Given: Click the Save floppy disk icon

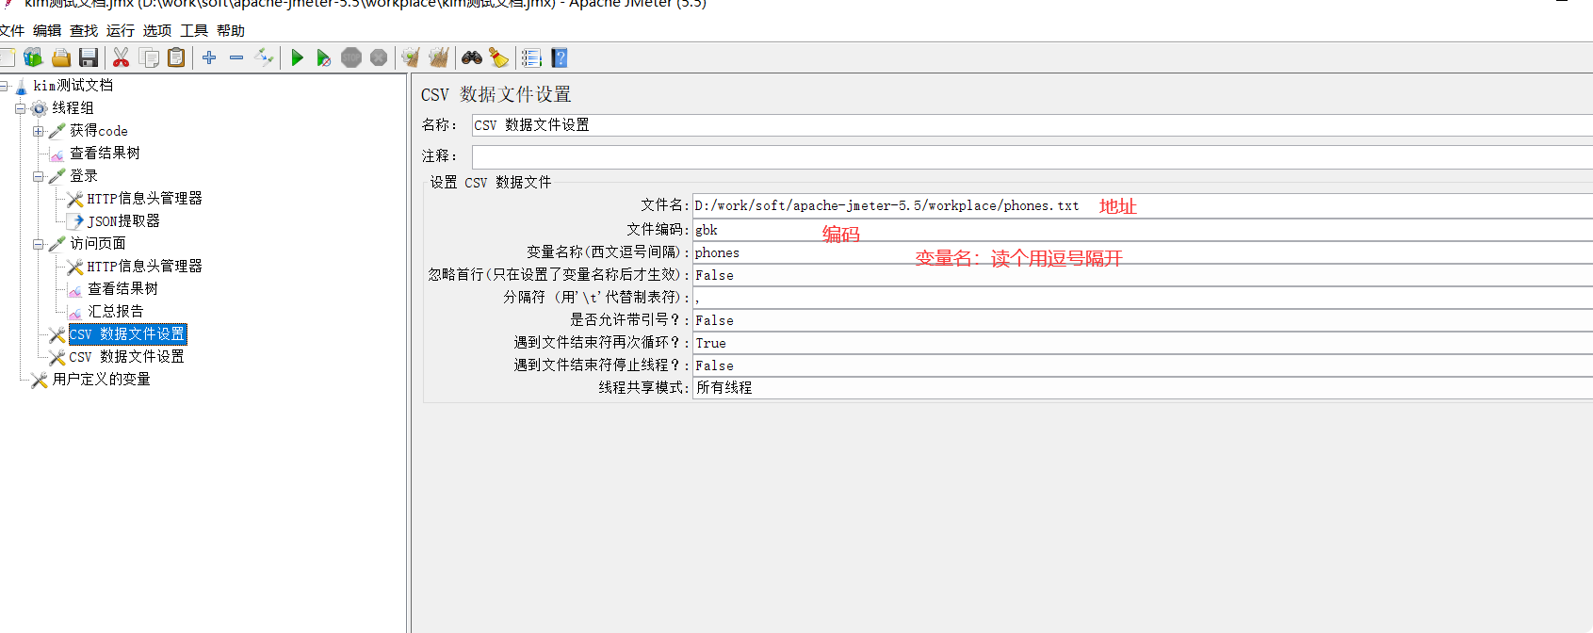Looking at the screenshot, I should (x=89, y=58).
